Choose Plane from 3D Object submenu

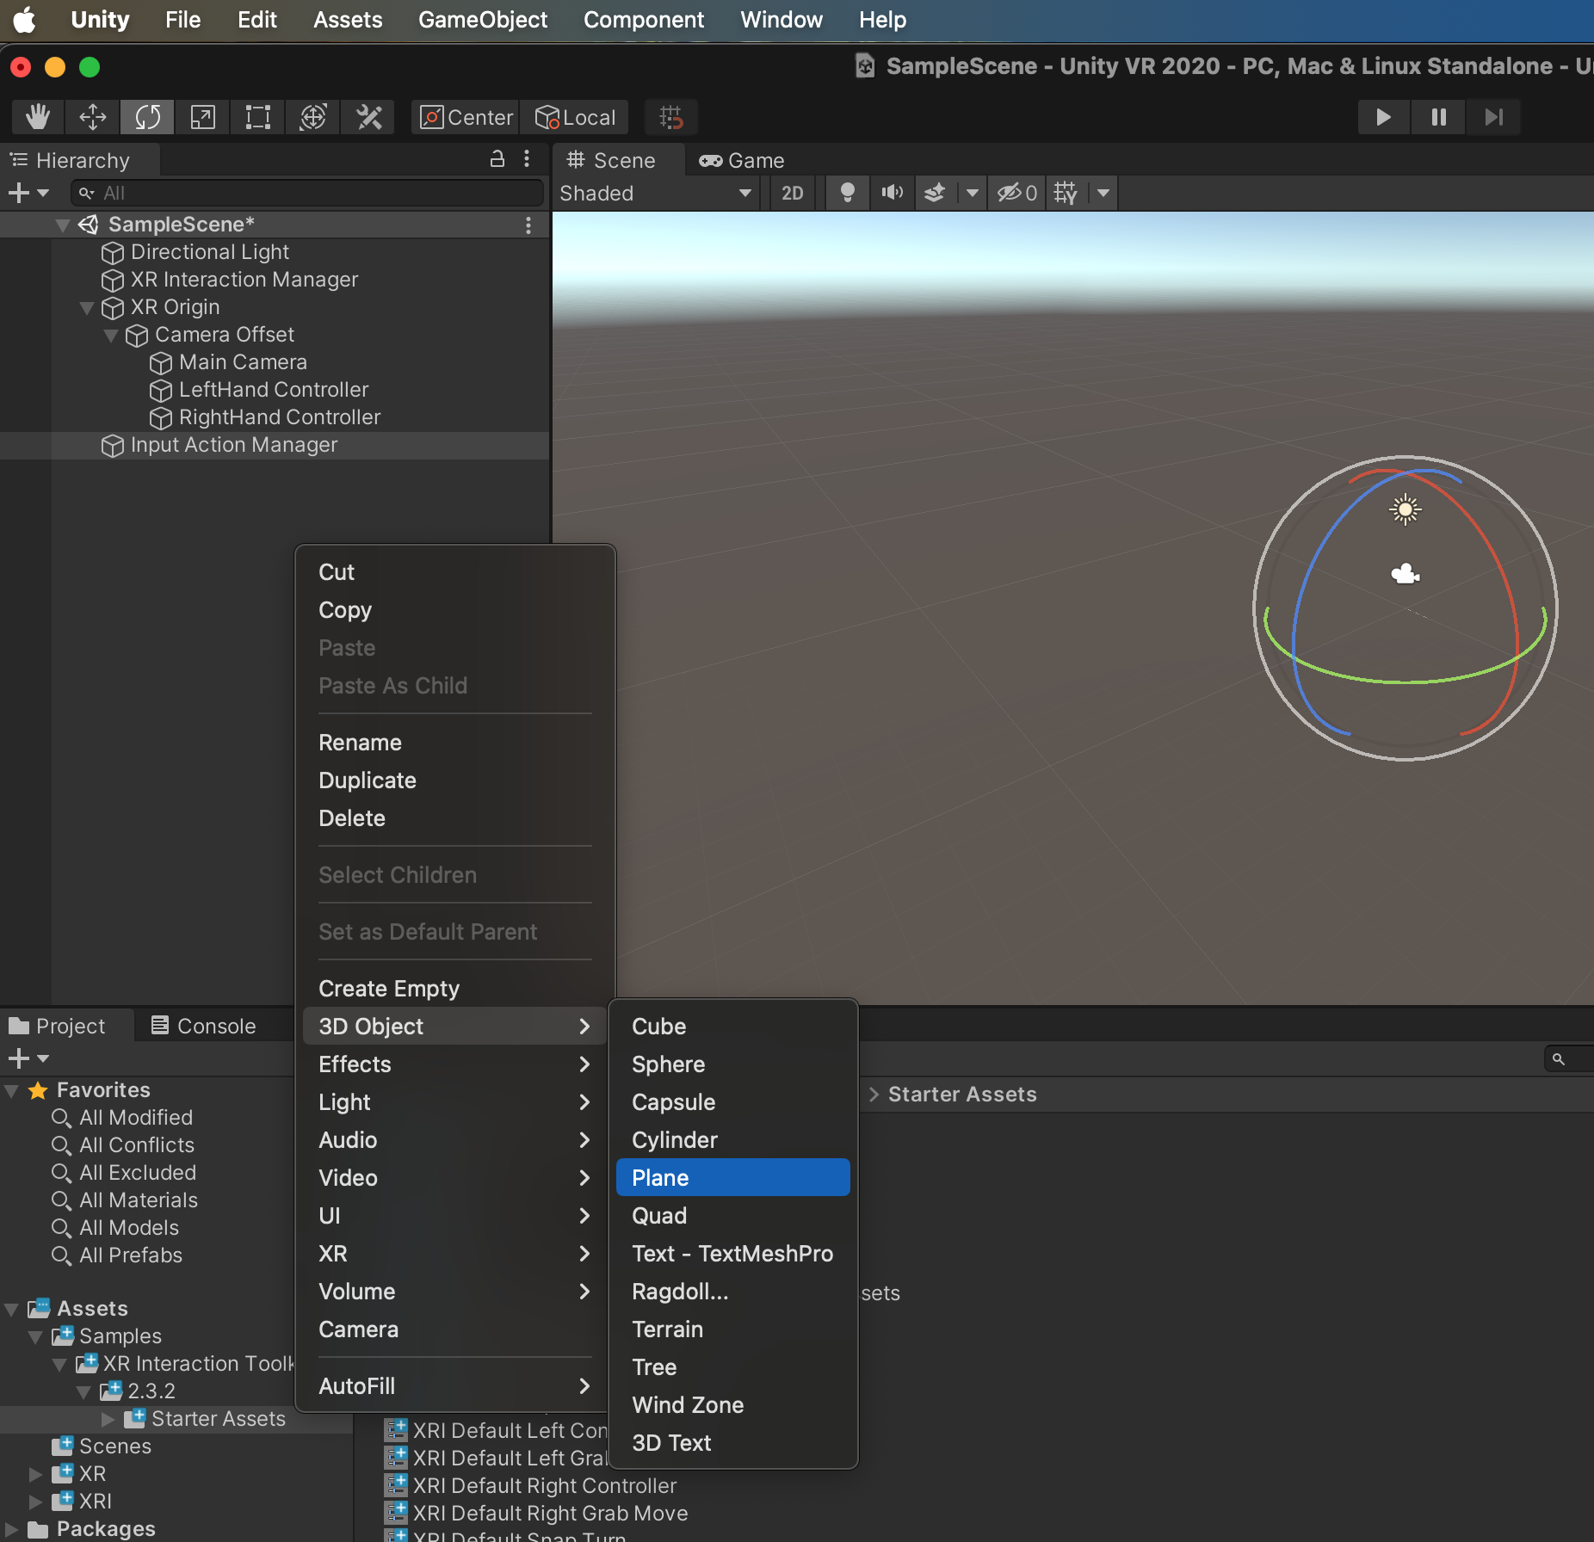(x=733, y=1177)
